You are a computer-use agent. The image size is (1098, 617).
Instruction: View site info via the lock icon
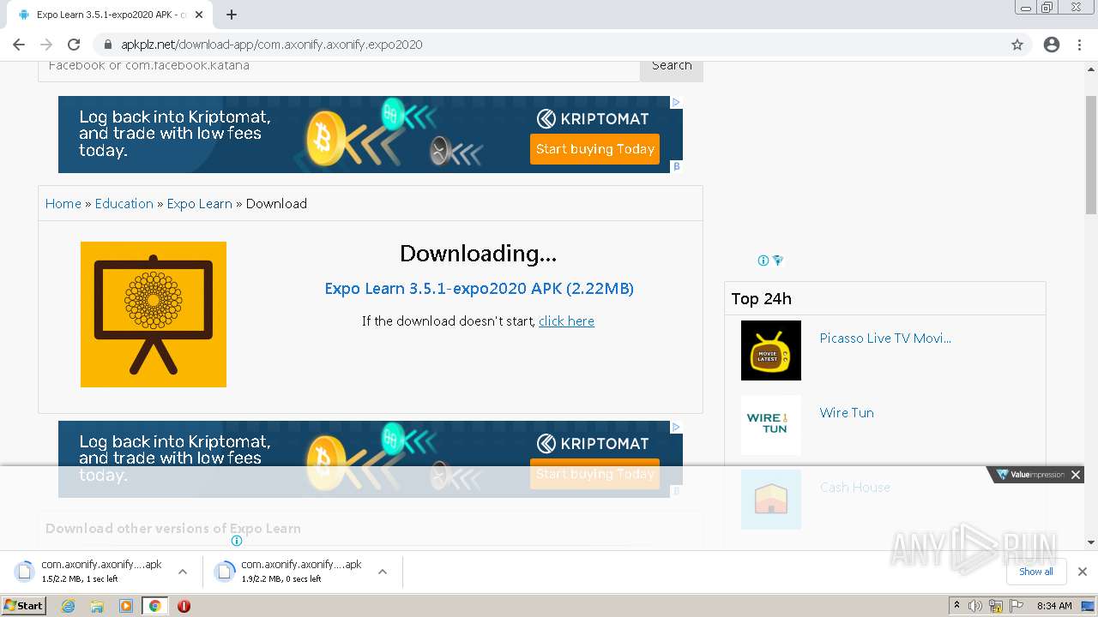[108, 45]
